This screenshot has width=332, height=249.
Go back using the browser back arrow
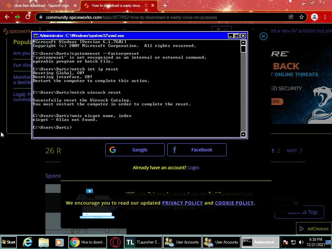[7, 17]
